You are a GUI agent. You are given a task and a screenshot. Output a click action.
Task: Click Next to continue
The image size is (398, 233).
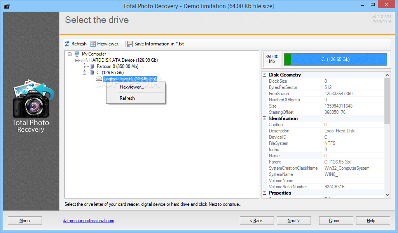(294, 221)
